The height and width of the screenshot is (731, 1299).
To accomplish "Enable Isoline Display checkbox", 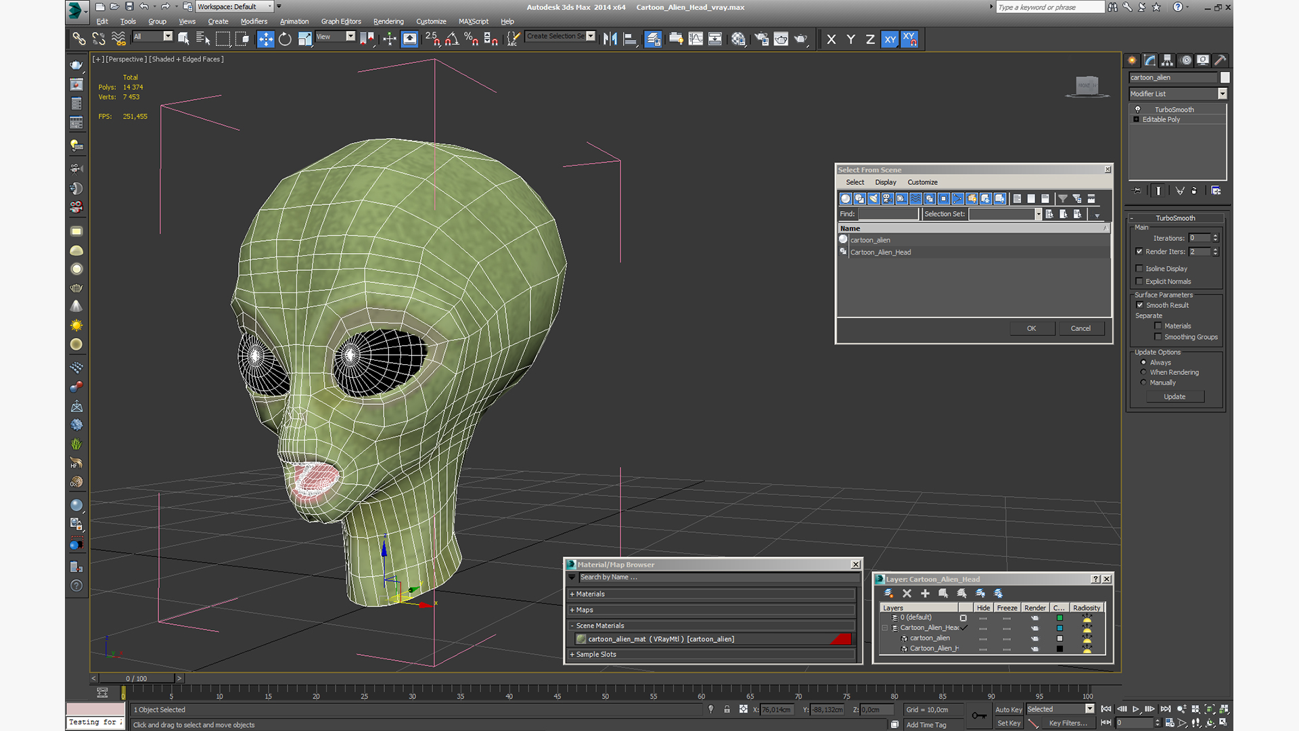I will click(x=1139, y=268).
